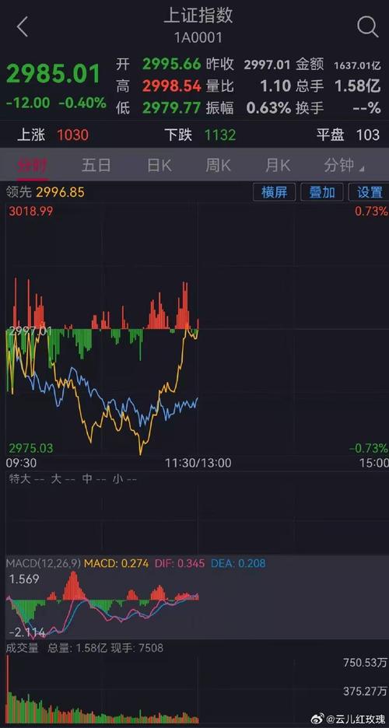Image resolution: width=389 pixels, height=728 pixels.
Task: Tap the low price 2979.77
Action: tap(171, 107)
